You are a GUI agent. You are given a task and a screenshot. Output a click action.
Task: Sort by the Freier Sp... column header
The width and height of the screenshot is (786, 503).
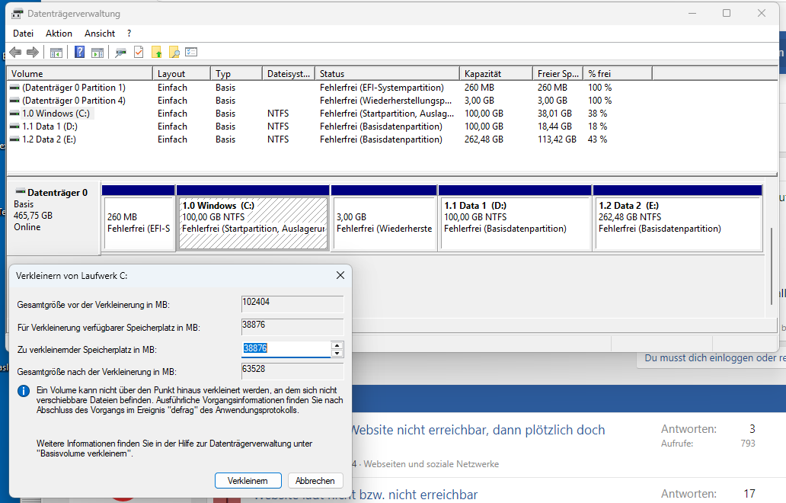pyautogui.click(x=558, y=74)
